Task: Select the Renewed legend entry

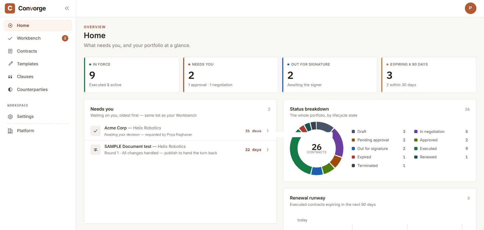Action: [x=441, y=157]
